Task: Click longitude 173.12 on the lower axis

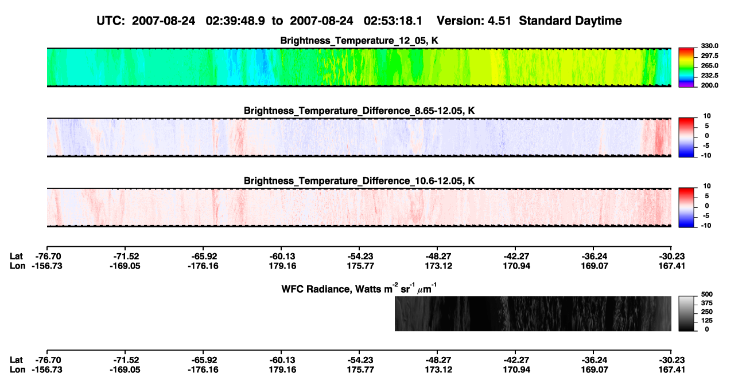Action: tap(439, 369)
